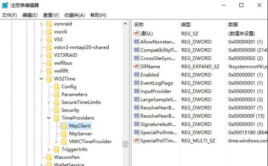Select the Parameters folder icon

[x=56, y=94]
